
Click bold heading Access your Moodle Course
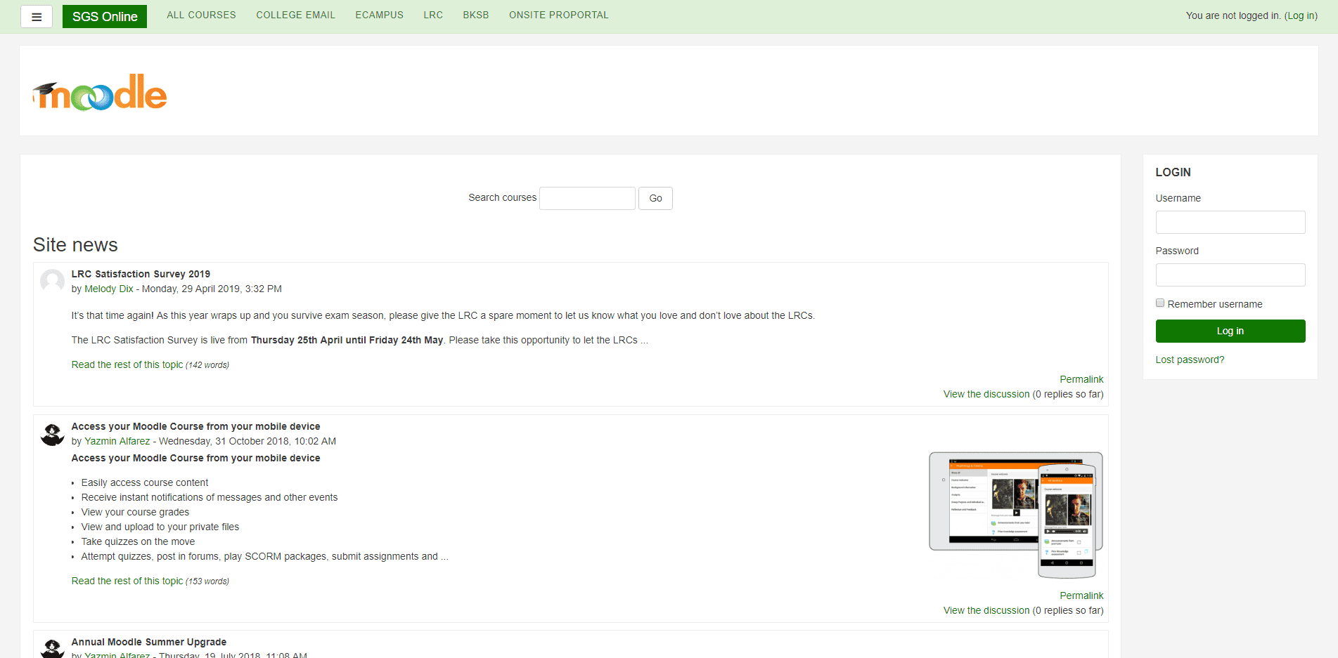click(195, 458)
